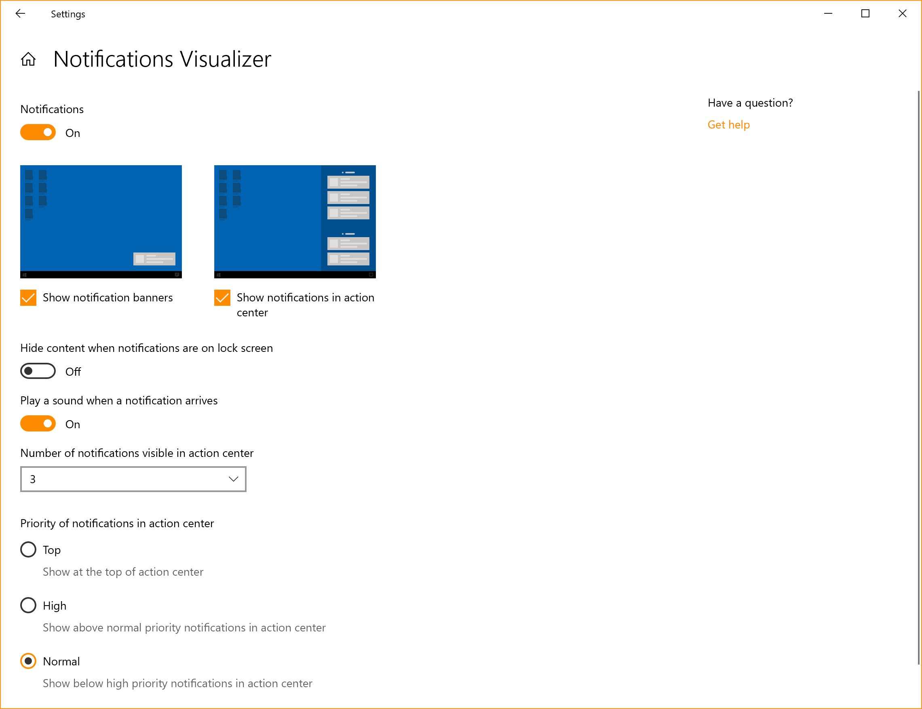Toggle the Notifications master switch On
This screenshot has height=709, width=922.
tap(38, 133)
